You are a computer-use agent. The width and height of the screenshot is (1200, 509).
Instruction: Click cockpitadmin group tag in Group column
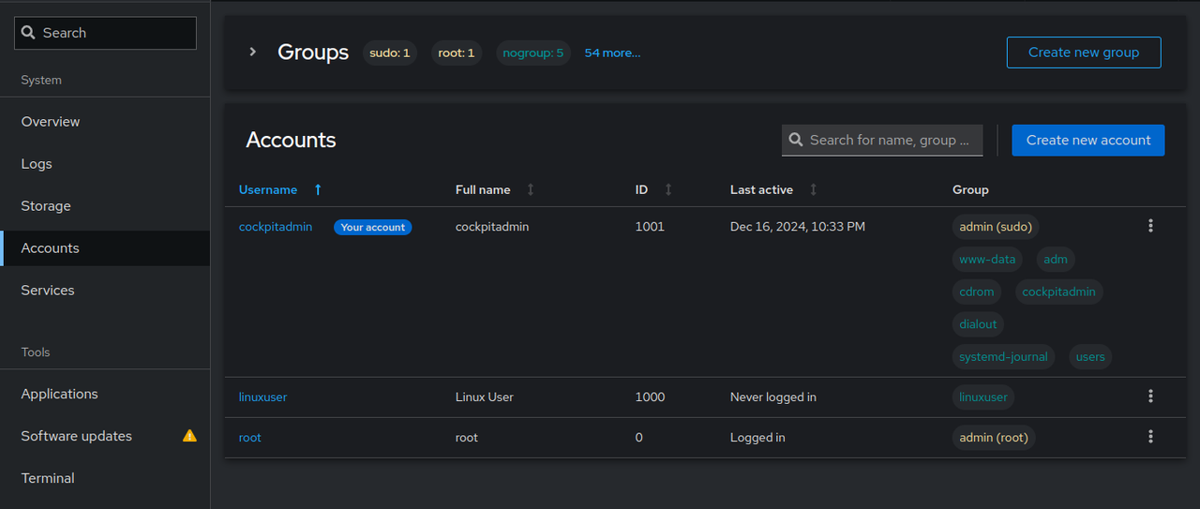pos(1058,292)
